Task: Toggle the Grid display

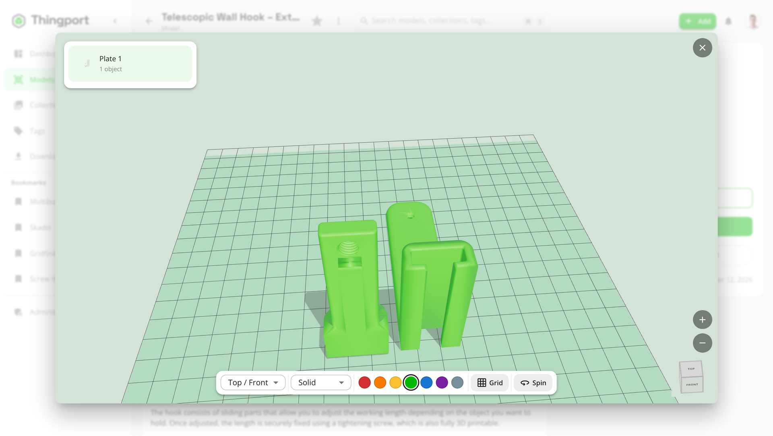Action: pos(490,383)
